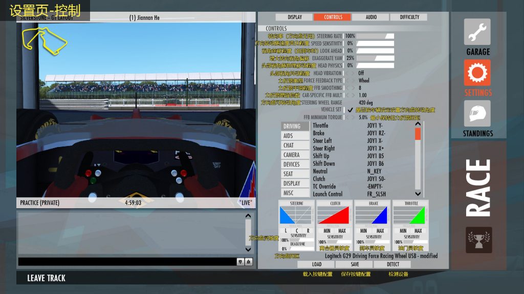Click the R button under the Steering graph
Image resolution: width=524 pixels, height=294 pixels.
tap(308, 231)
